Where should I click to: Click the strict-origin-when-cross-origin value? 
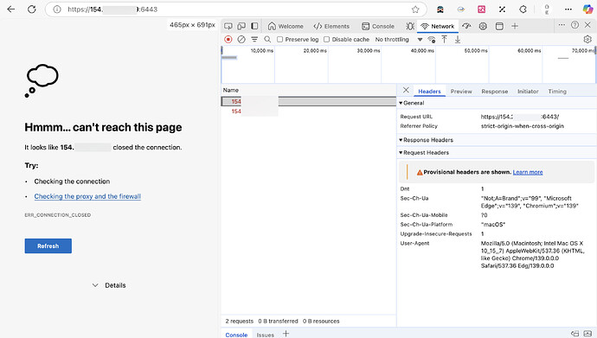point(522,126)
